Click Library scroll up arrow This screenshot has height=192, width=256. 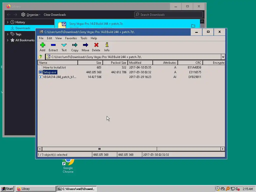[x=202, y=21]
